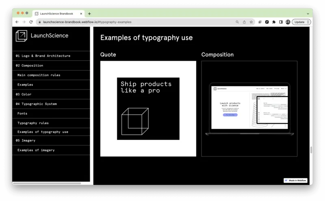The image size is (325, 201).
Task: Click the lock icon in the address bar
Action: click(39, 22)
